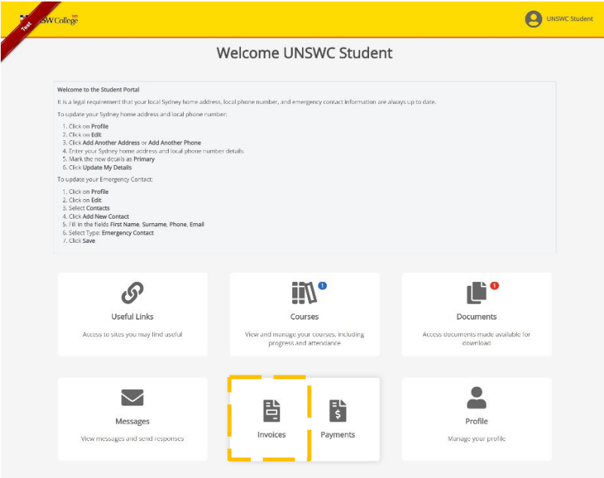Viewport: 604px width, 478px height.
Task: Open the Profile person icon
Action: (x=476, y=397)
